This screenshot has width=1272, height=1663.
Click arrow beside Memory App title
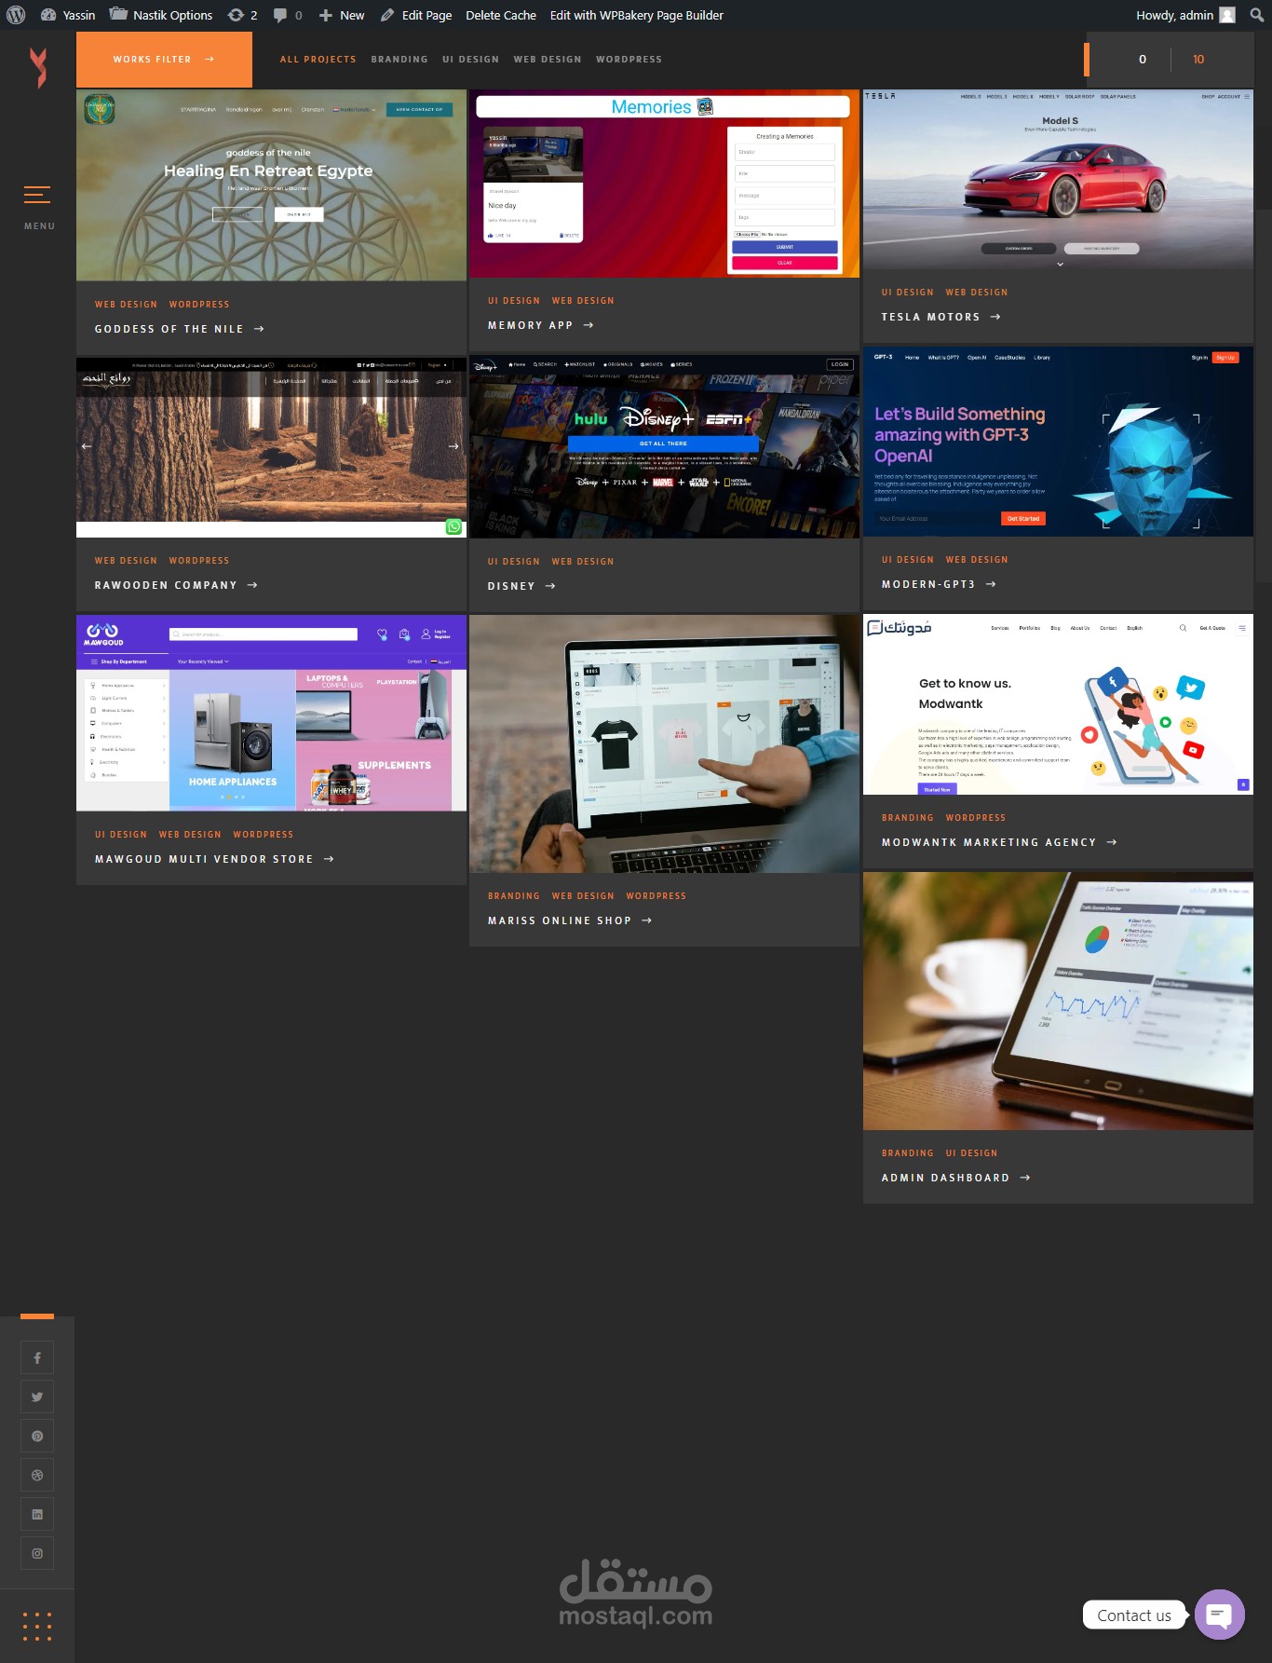tap(589, 325)
